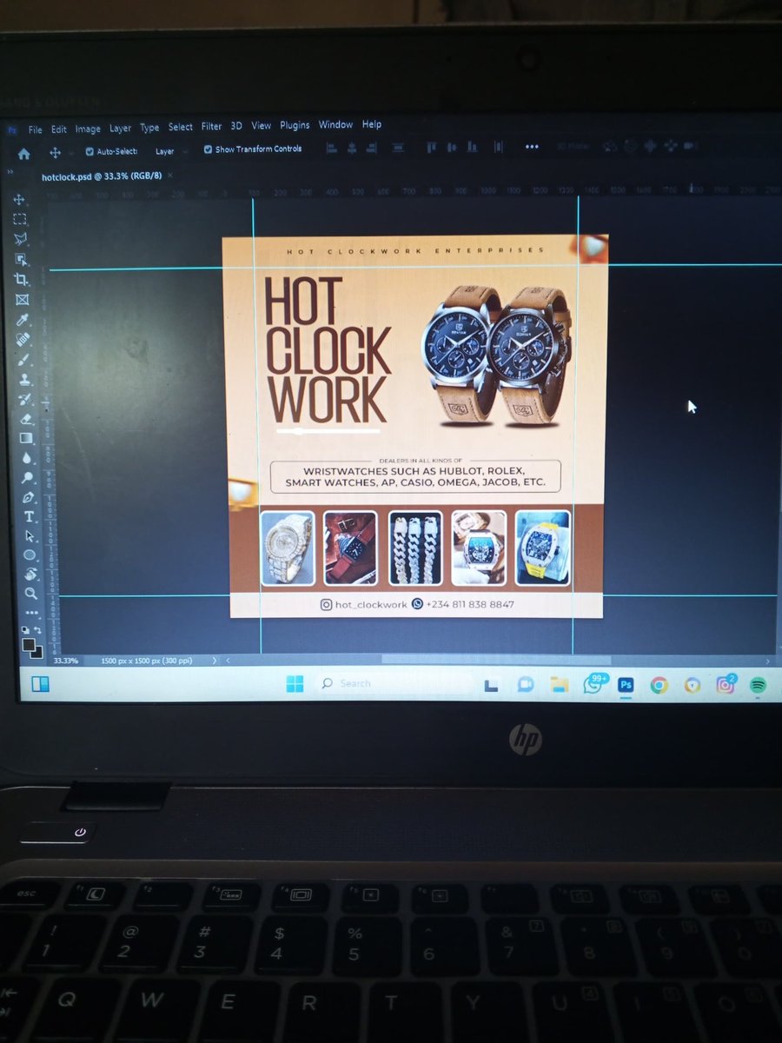Select the Brush tool
Image resolution: width=782 pixels, height=1043 pixels.
24,359
